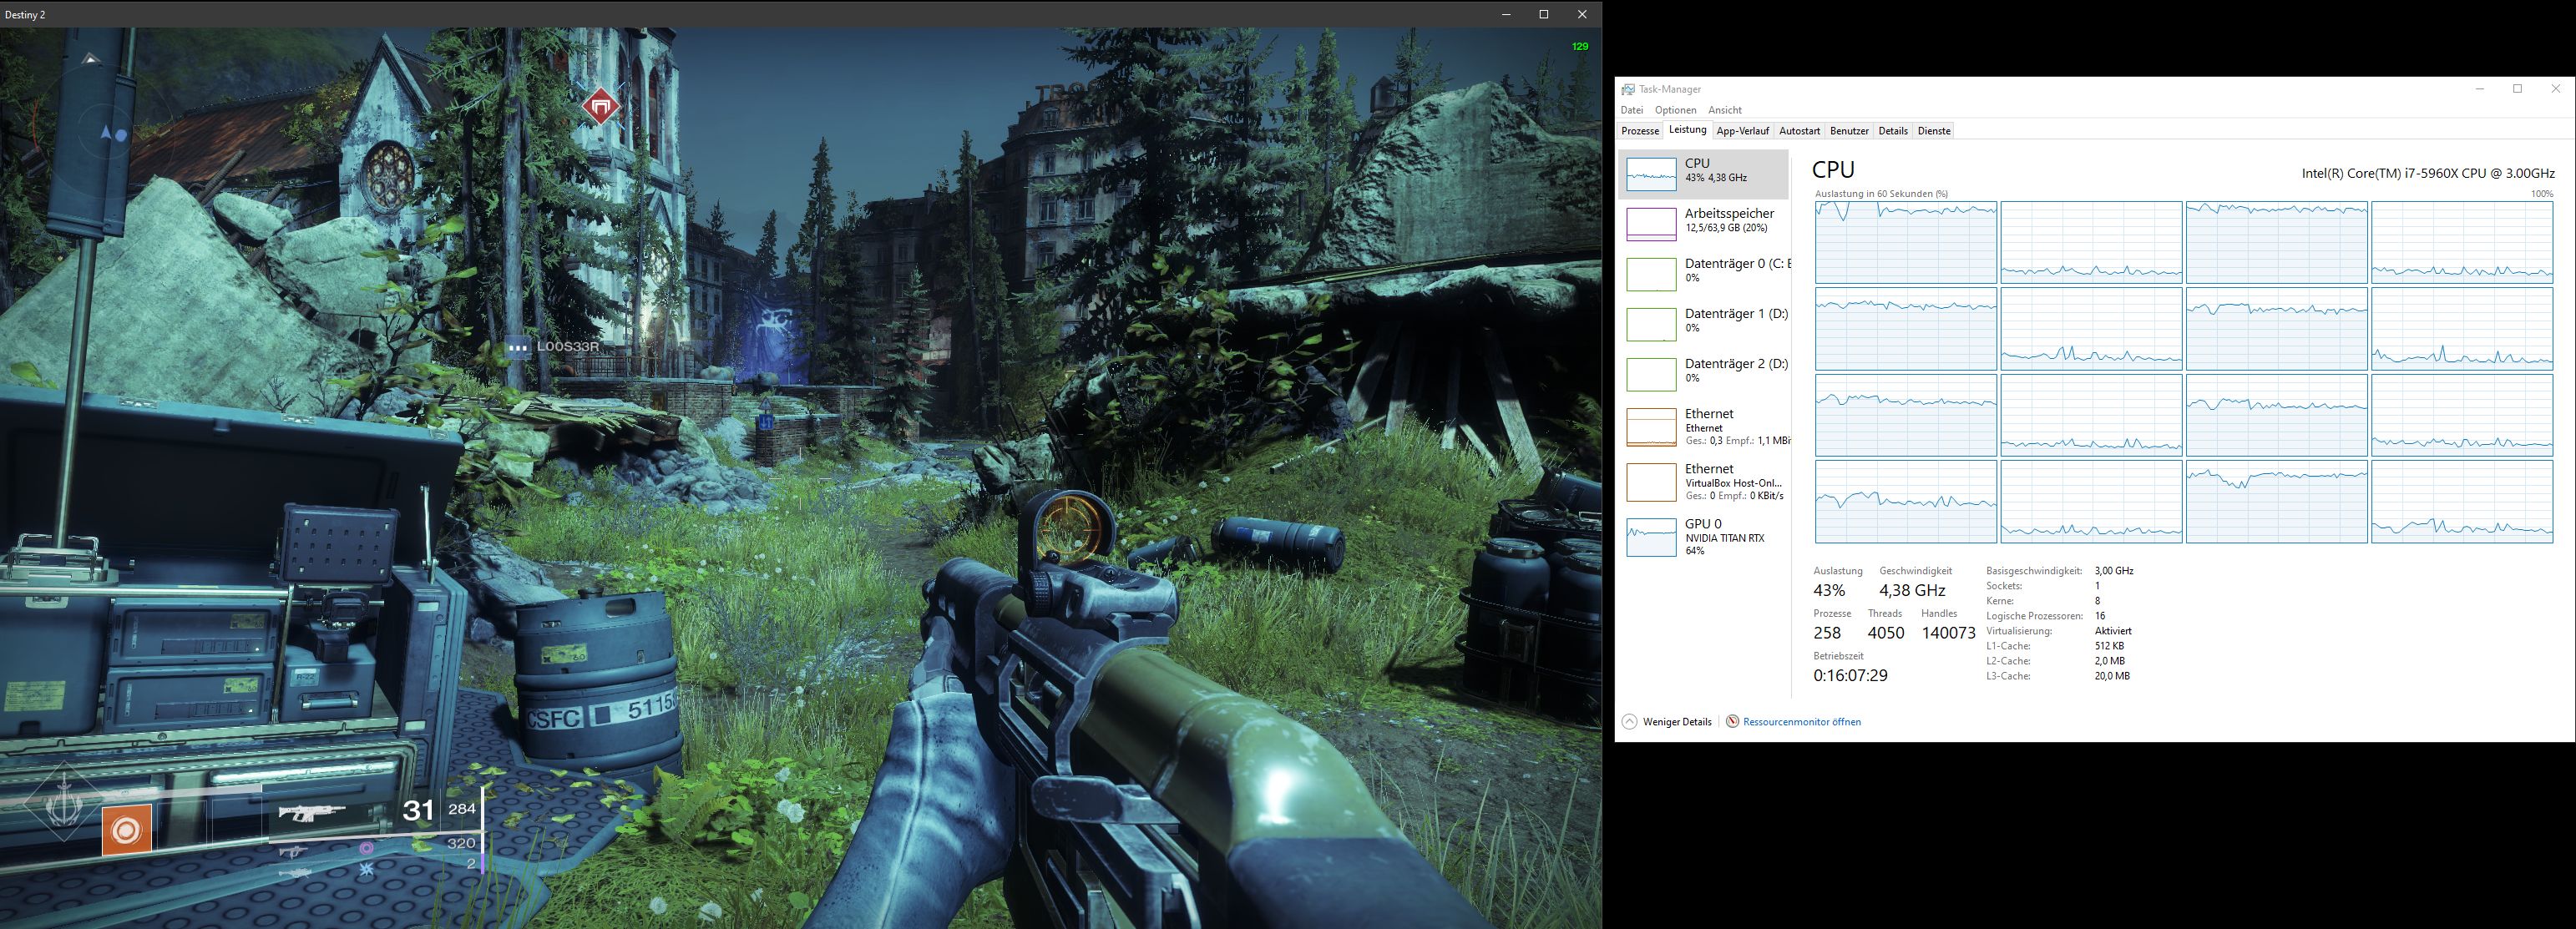The height and width of the screenshot is (929, 2576).
Task: Switch to the Prozesse tab
Action: pyautogui.click(x=1640, y=131)
